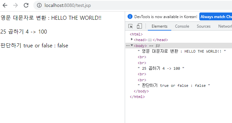This screenshot has width=232, height=123.
Task: Select the closing html tag
Action: tap(137, 97)
